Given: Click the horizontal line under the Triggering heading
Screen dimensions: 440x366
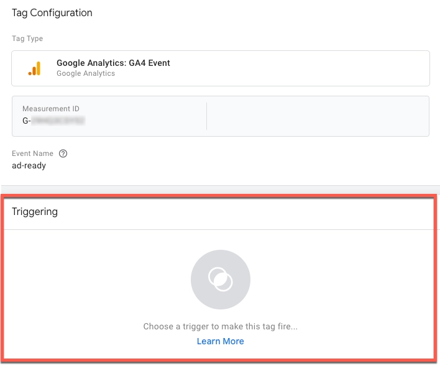Looking at the screenshot, I should [x=220, y=229].
